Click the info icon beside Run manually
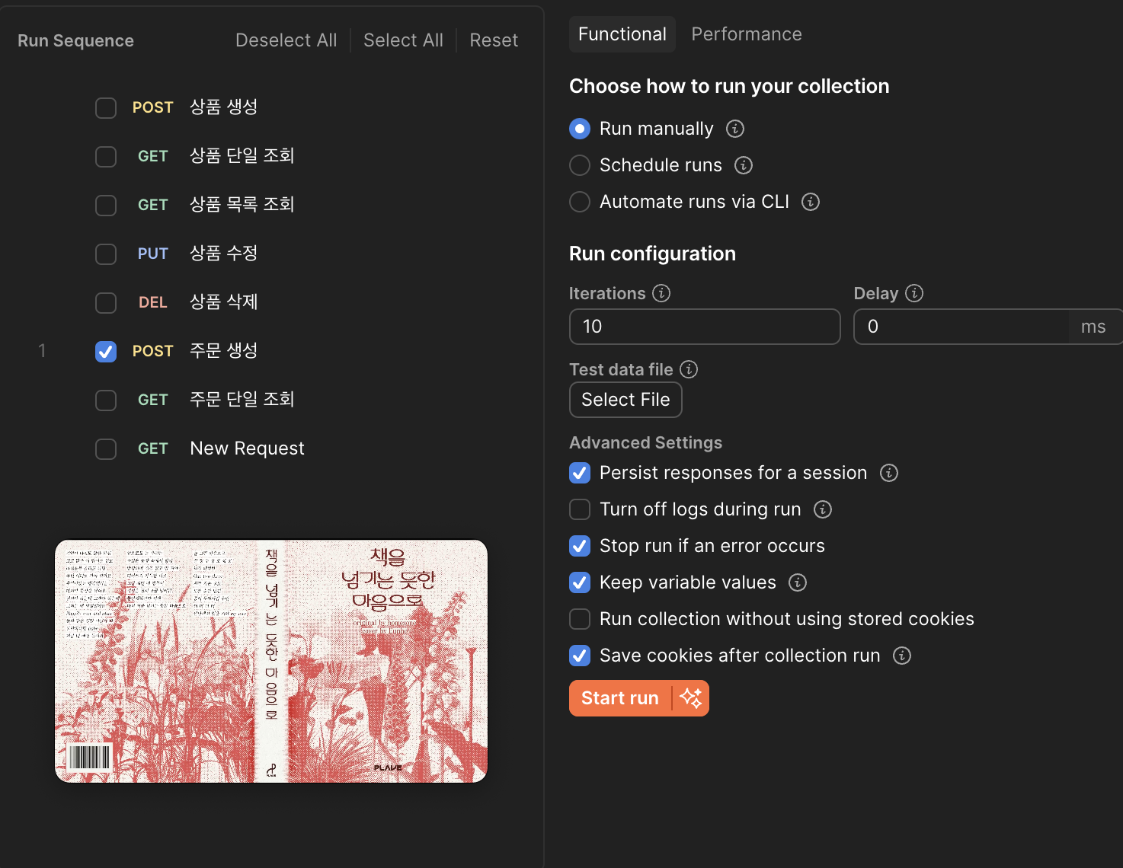This screenshot has width=1123, height=868. coord(734,129)
